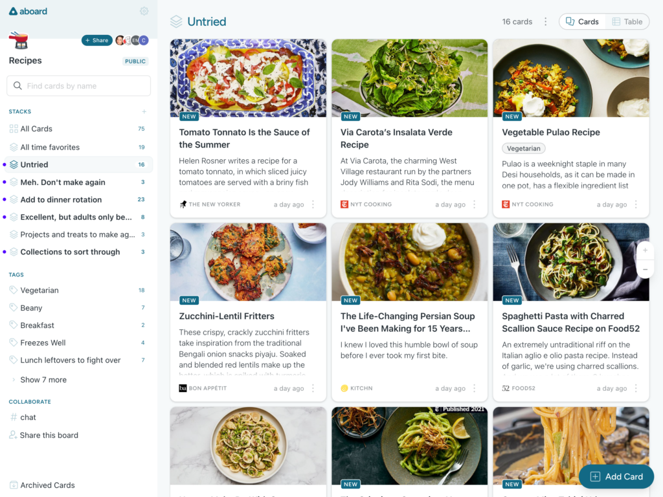The width and height of the screenshot is (663, 497).
Task: Add a new stack with plus icon
Action: (x=144, y=111)
